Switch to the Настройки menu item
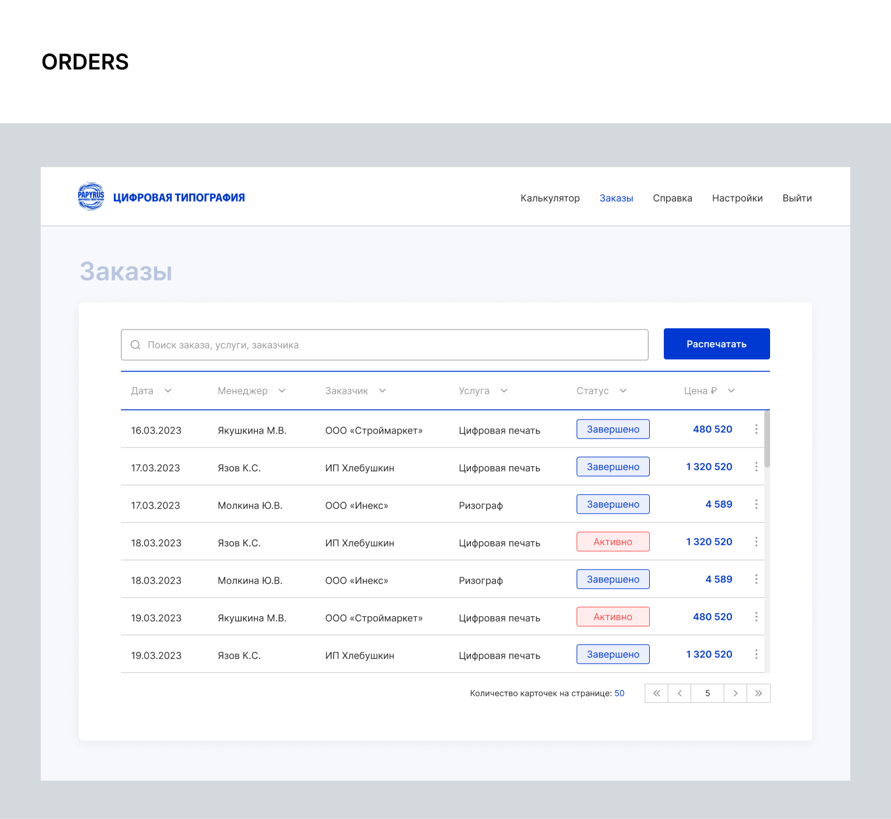The image size is (891, 819). pyautogui.click(x=737, y=198)
